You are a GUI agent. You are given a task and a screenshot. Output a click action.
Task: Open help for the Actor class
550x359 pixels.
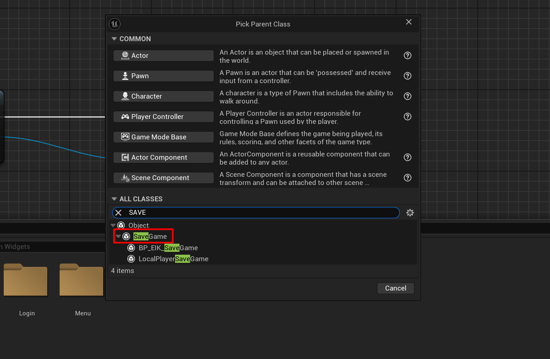coord(407,55)
